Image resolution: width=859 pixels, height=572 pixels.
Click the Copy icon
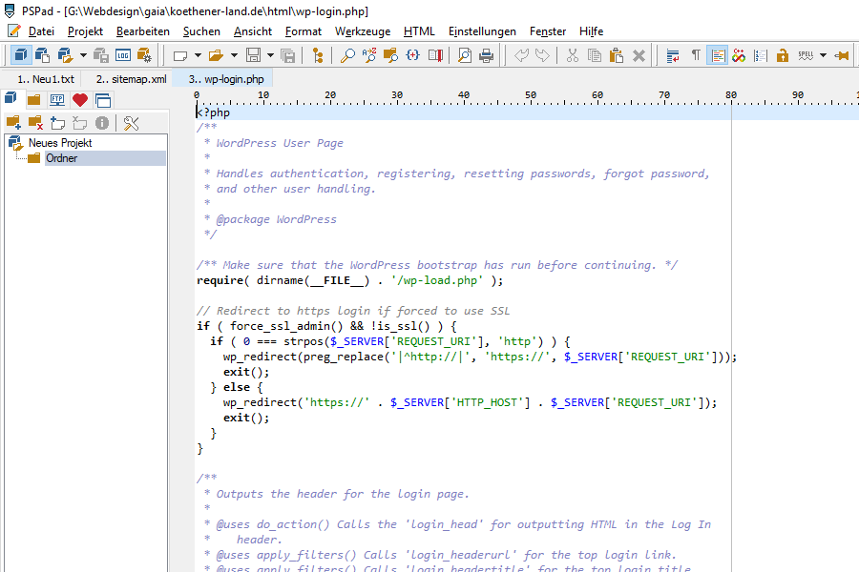(595, 55)
